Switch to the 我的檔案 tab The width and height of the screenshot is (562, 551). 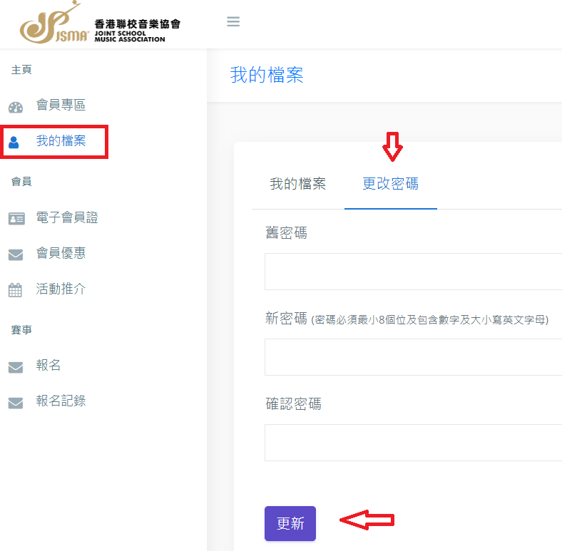[298, 184]
